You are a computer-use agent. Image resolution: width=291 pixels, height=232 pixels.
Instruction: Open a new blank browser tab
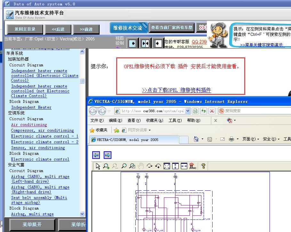[184, 140]
